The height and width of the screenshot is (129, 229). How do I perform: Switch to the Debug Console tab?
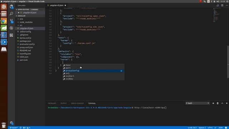coord(77,104)
